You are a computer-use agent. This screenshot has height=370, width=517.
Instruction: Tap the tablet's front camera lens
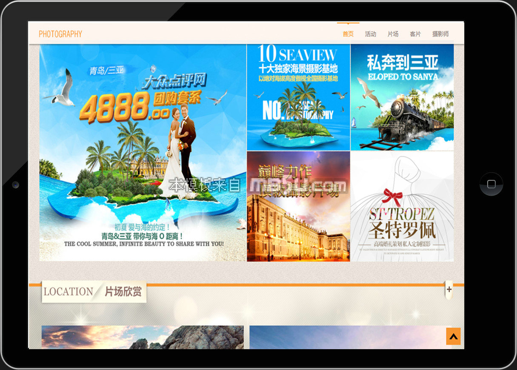[16, 185]
